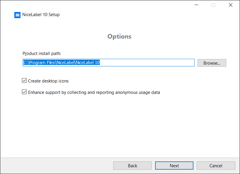Open the Browse... folder dialog
Screen dimensions: 240x174
tap(212, 63)
